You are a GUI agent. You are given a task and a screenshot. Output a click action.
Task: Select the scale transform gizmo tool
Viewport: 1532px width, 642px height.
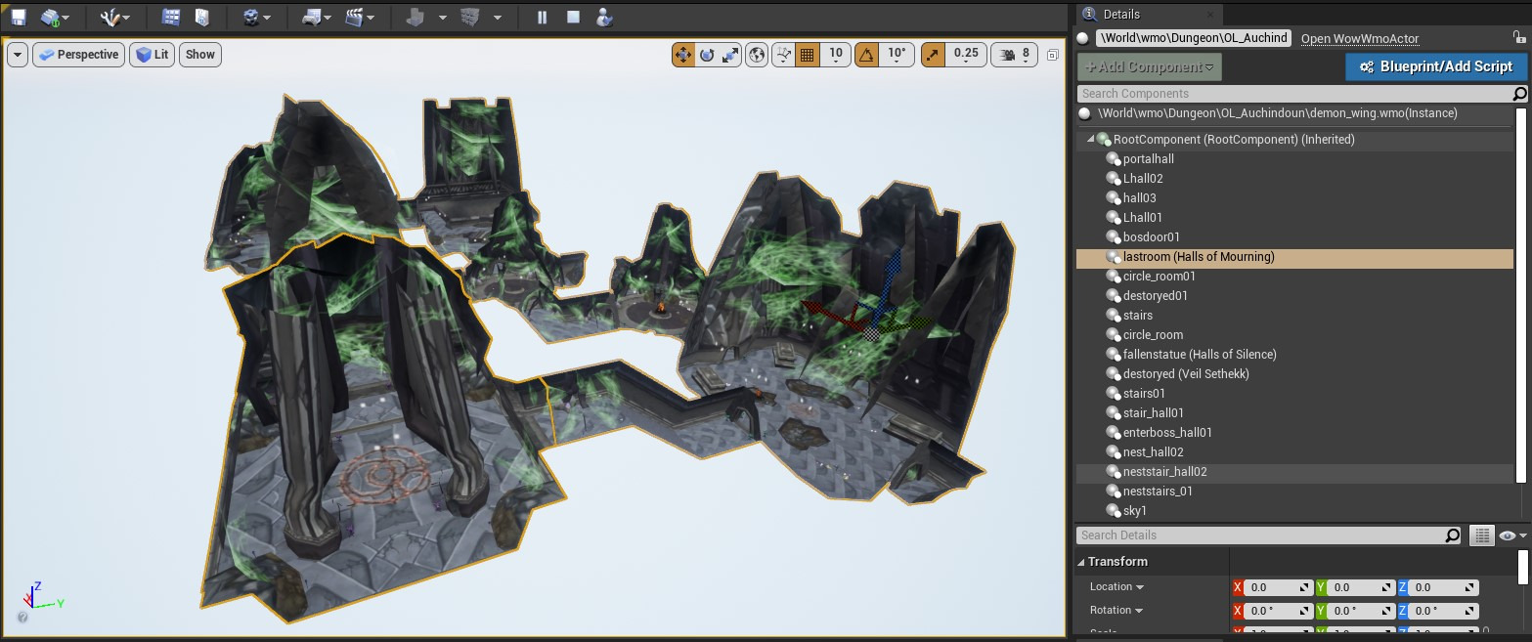[730, 55]
